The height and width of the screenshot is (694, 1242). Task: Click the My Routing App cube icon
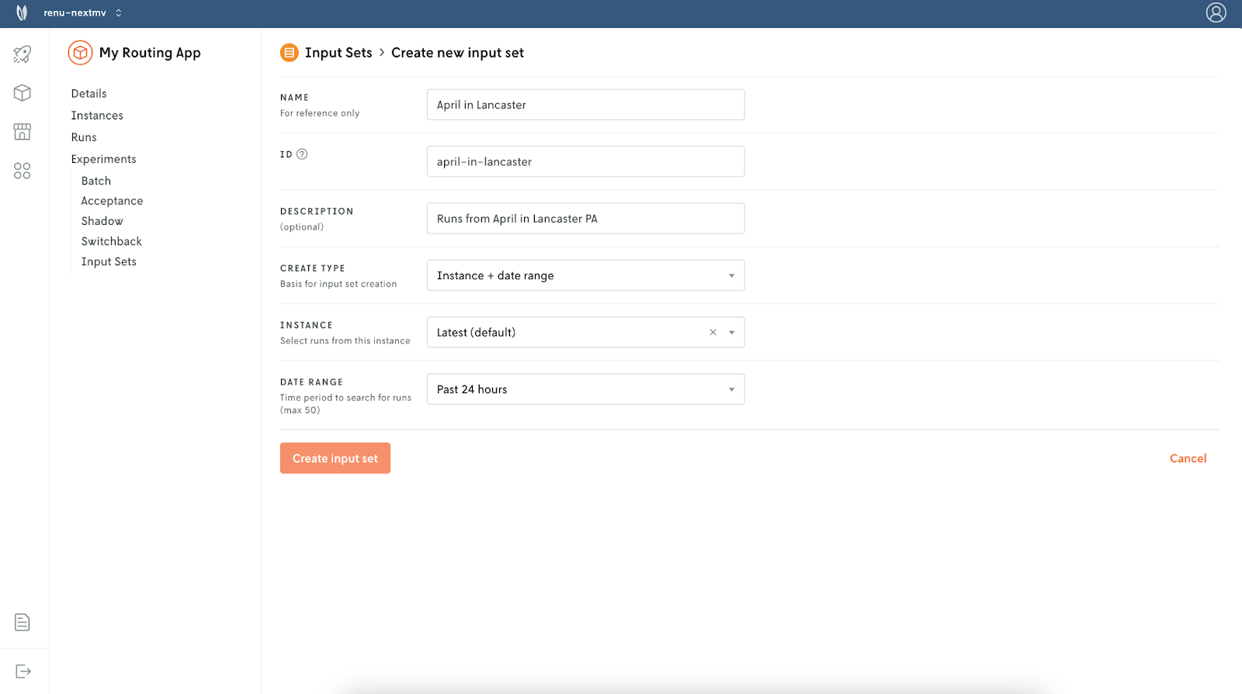tap(80, 53)
